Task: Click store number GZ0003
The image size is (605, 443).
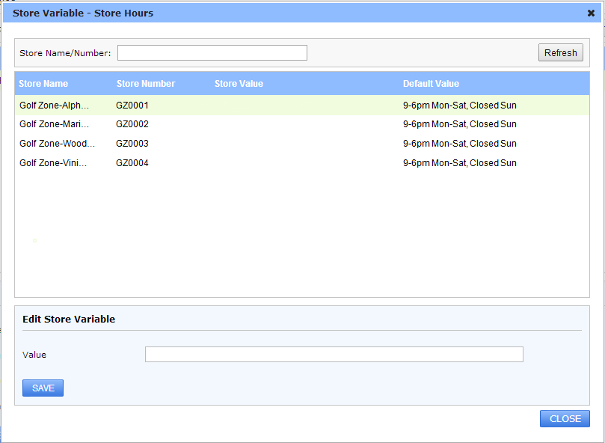Action: 132,143
